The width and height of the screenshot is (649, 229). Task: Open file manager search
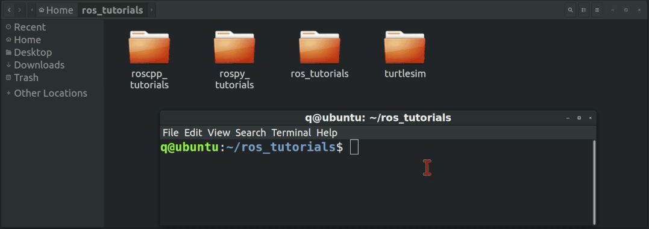point(570,10)
